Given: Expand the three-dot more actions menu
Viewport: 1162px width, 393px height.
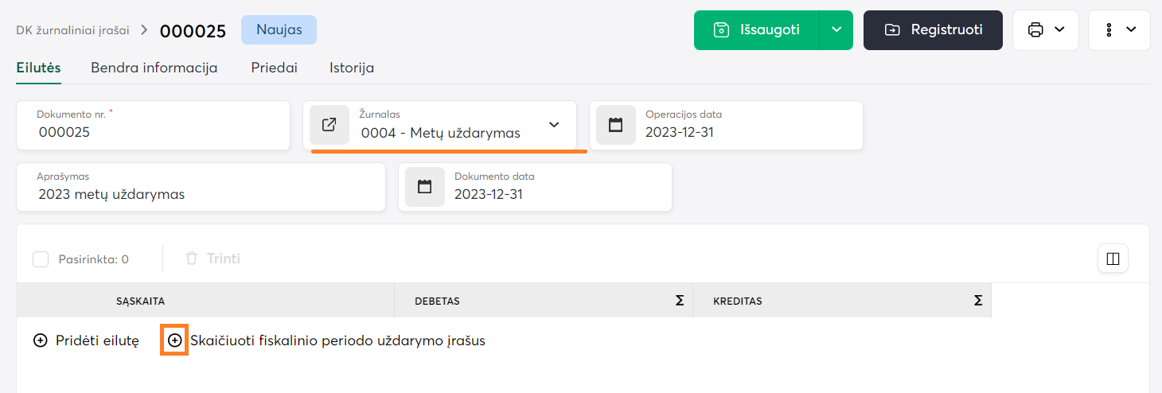Looking at the screenshot, I should [1119, 30].
